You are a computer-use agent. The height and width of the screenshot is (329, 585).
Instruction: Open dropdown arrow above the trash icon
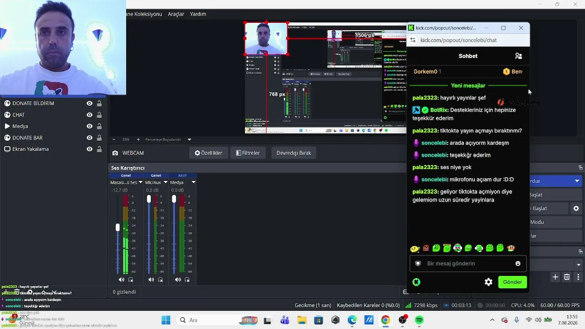[579, 265]
